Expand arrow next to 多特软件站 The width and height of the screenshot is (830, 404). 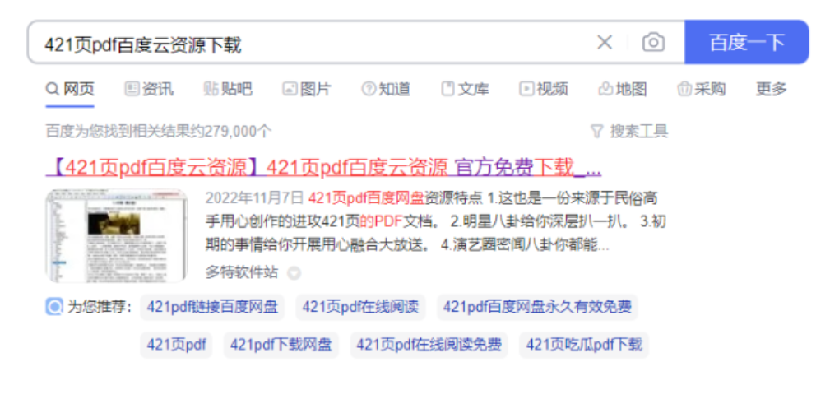point(294,273)
